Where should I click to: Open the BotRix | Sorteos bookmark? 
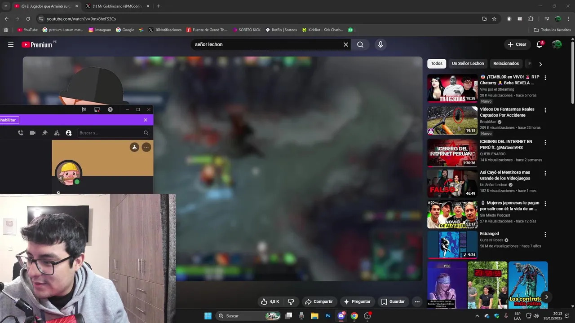(281, 30)
